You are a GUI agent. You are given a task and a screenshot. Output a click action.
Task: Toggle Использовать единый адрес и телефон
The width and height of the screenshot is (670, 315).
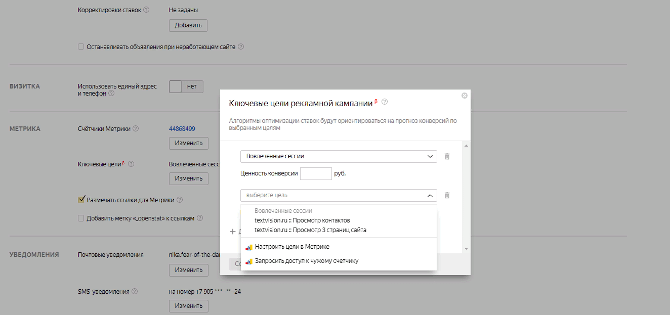point(186,86)
